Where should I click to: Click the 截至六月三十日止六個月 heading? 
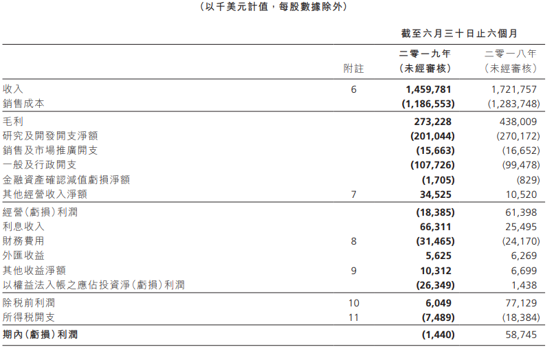click(x=459, y=34)
